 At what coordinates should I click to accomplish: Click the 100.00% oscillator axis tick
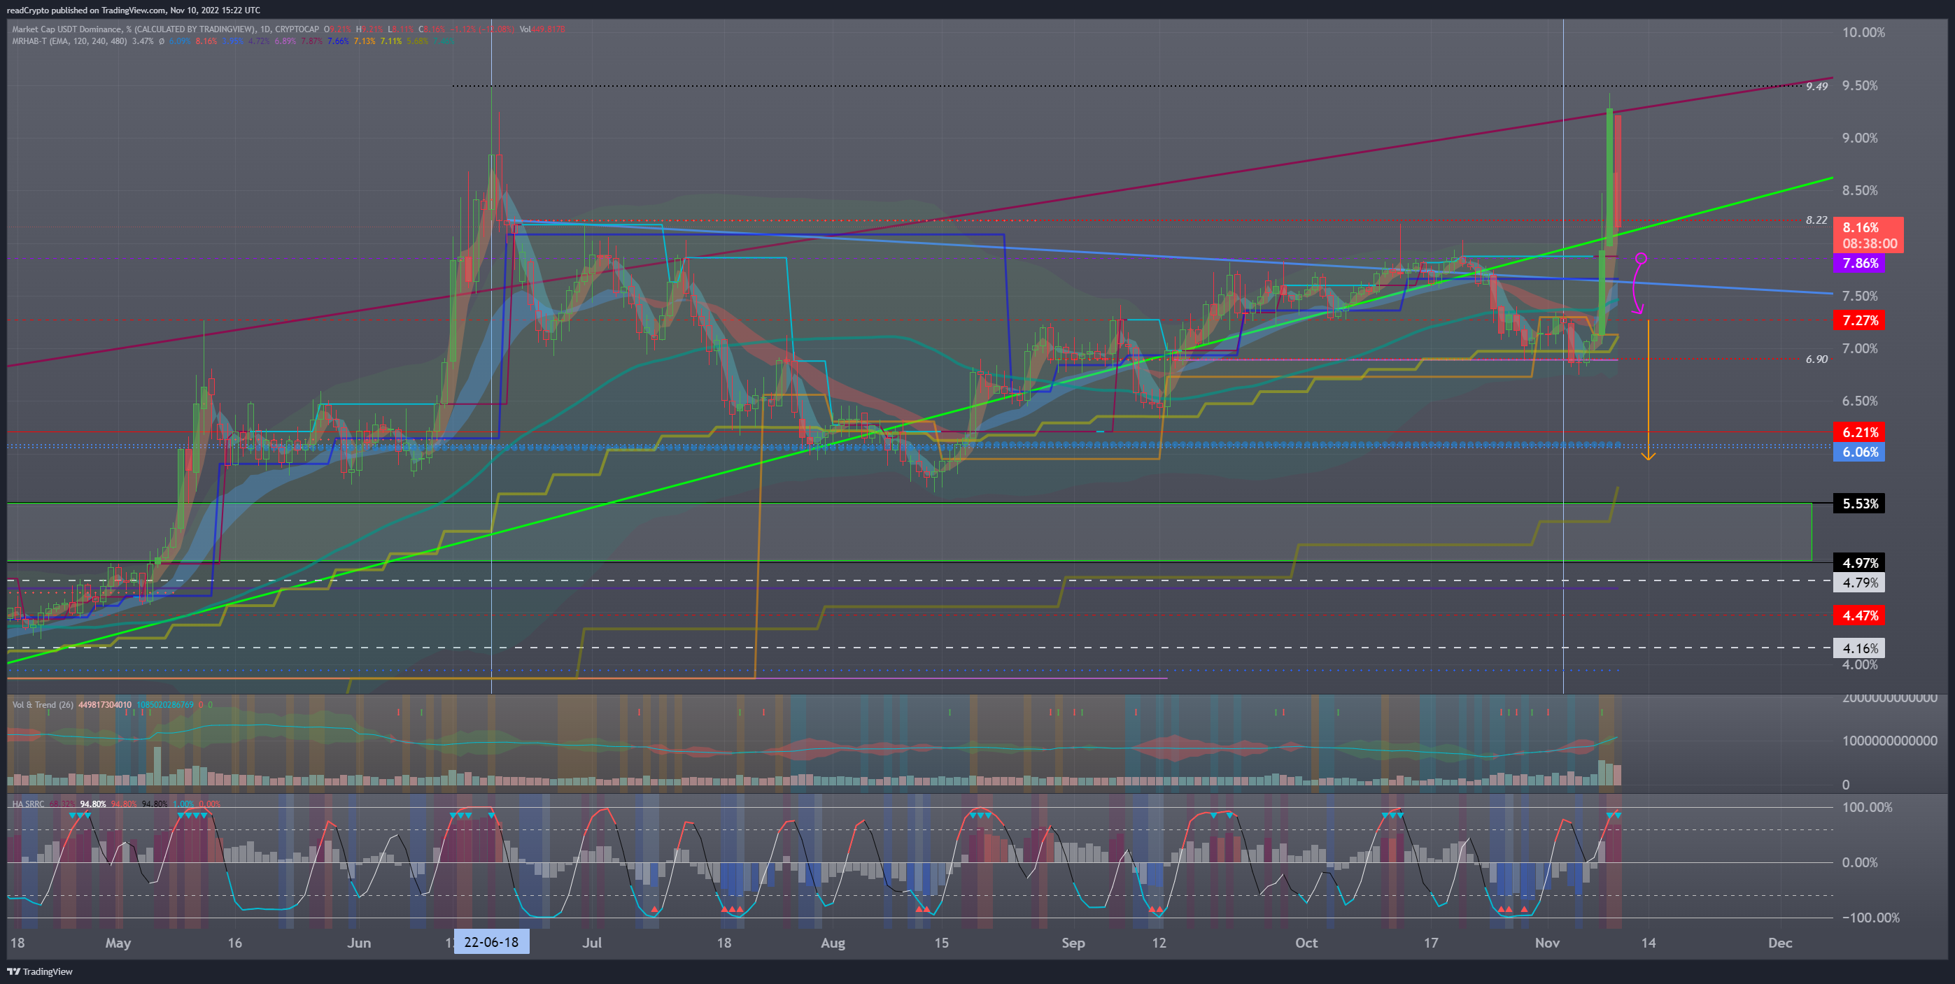tap(1867, 807)
